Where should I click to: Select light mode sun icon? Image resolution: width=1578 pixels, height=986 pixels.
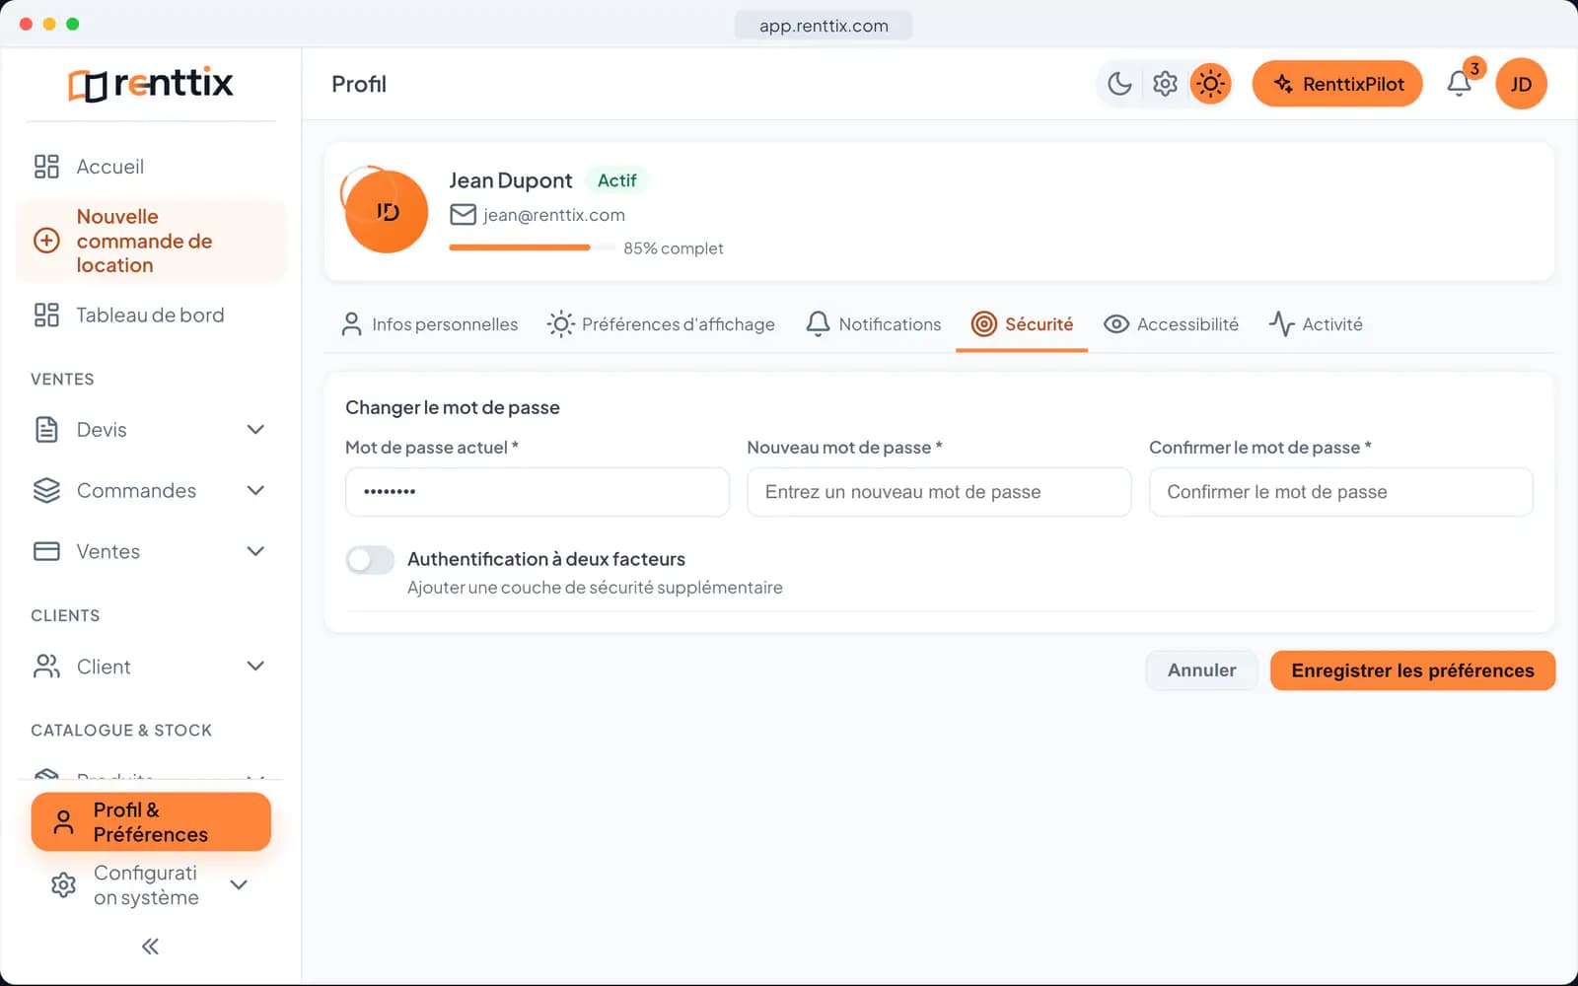tap(1210, 84)
